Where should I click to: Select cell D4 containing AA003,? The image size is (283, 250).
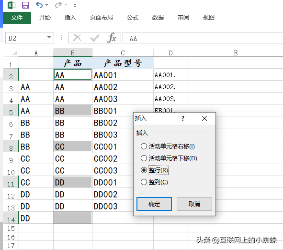click(171, 99)
